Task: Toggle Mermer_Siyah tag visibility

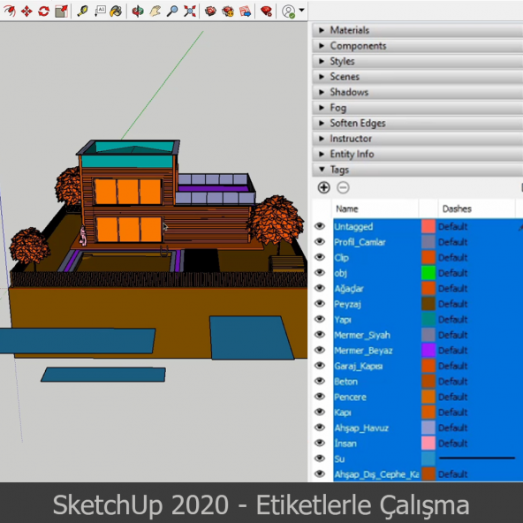Action: 320,334
